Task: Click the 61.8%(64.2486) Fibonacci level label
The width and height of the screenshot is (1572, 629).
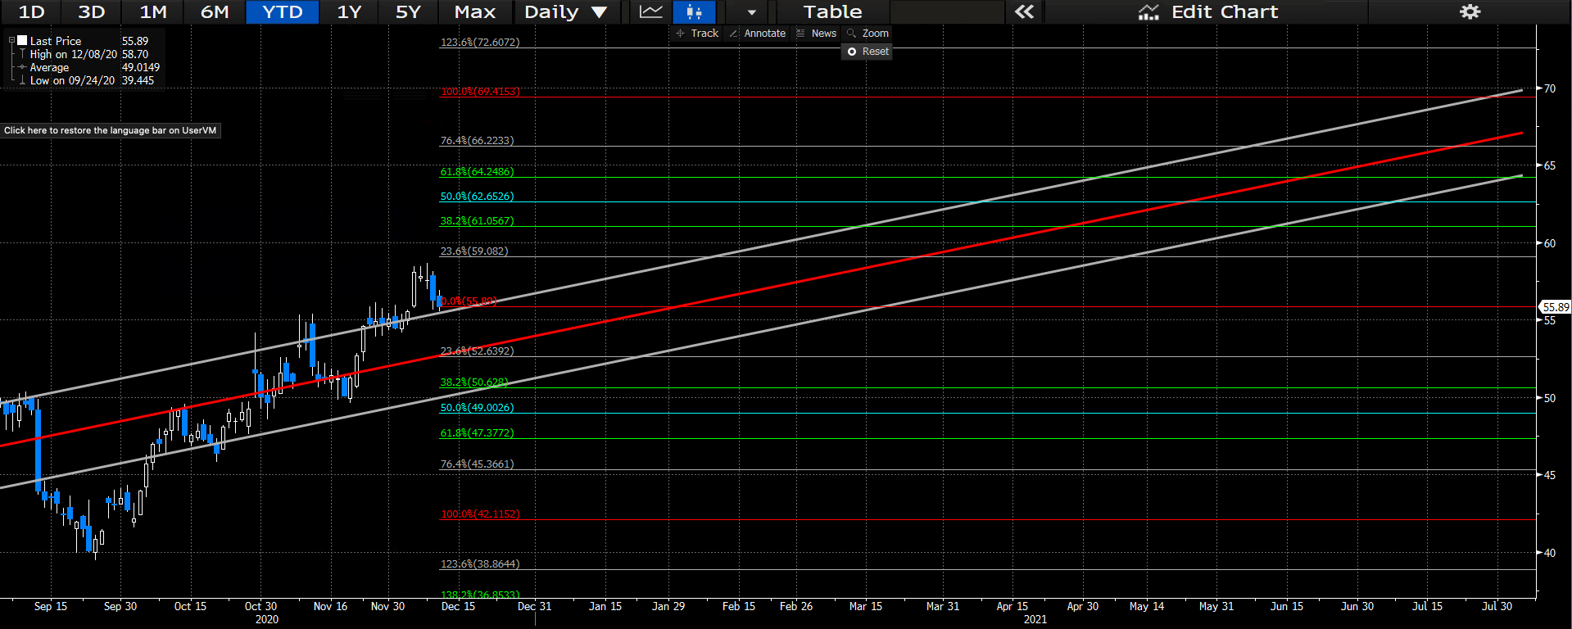Action: point(477,172)
